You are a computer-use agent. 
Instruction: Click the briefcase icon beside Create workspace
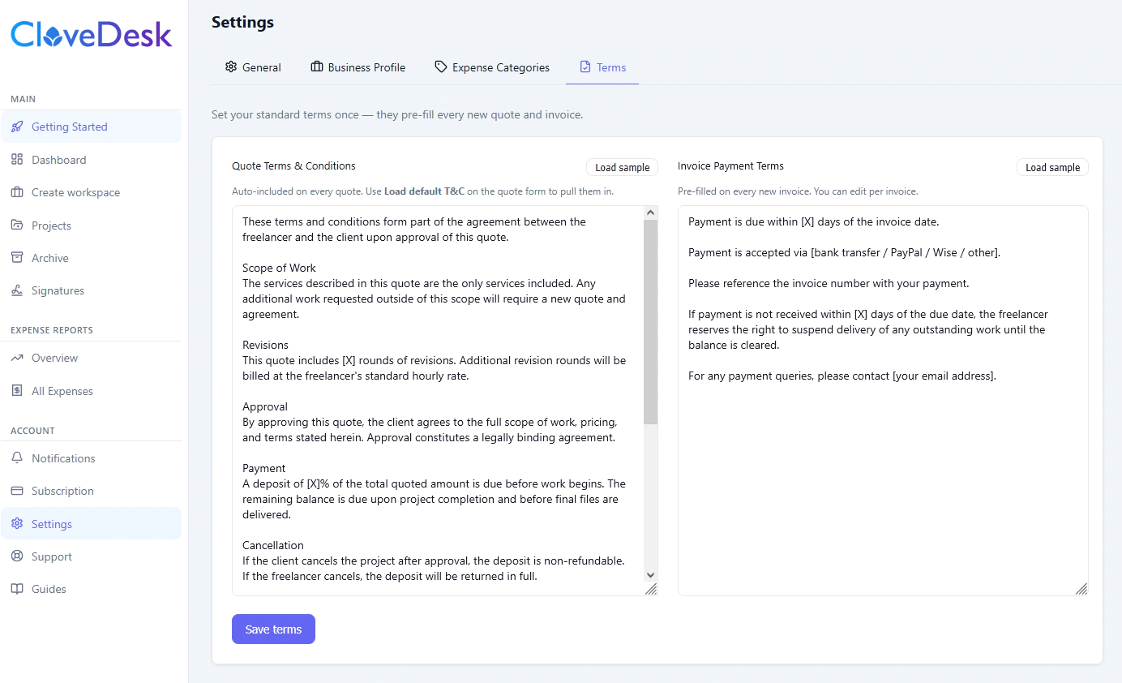pos(17,192)
